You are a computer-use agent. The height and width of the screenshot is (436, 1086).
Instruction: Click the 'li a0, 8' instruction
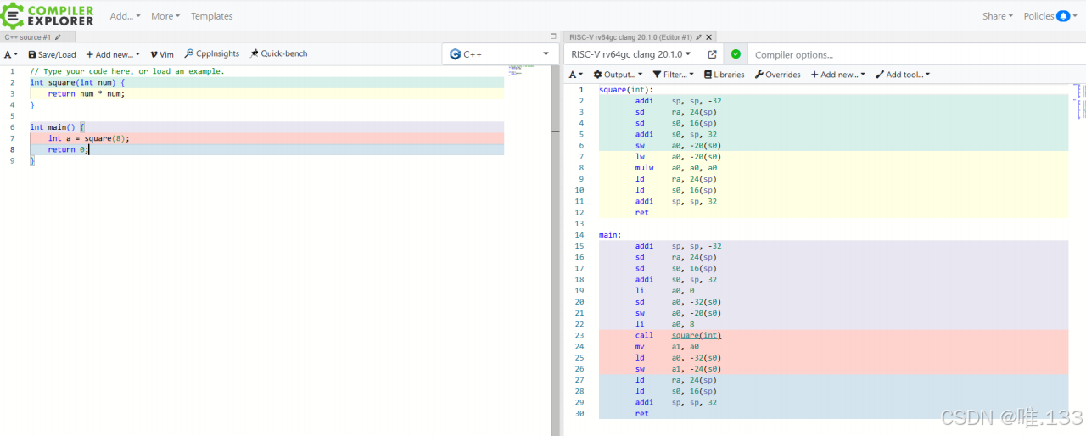(x=664, y=324)
